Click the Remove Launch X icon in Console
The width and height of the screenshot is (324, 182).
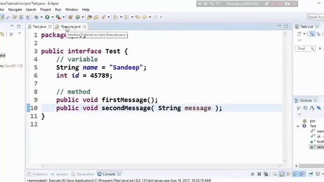(259, 174)
